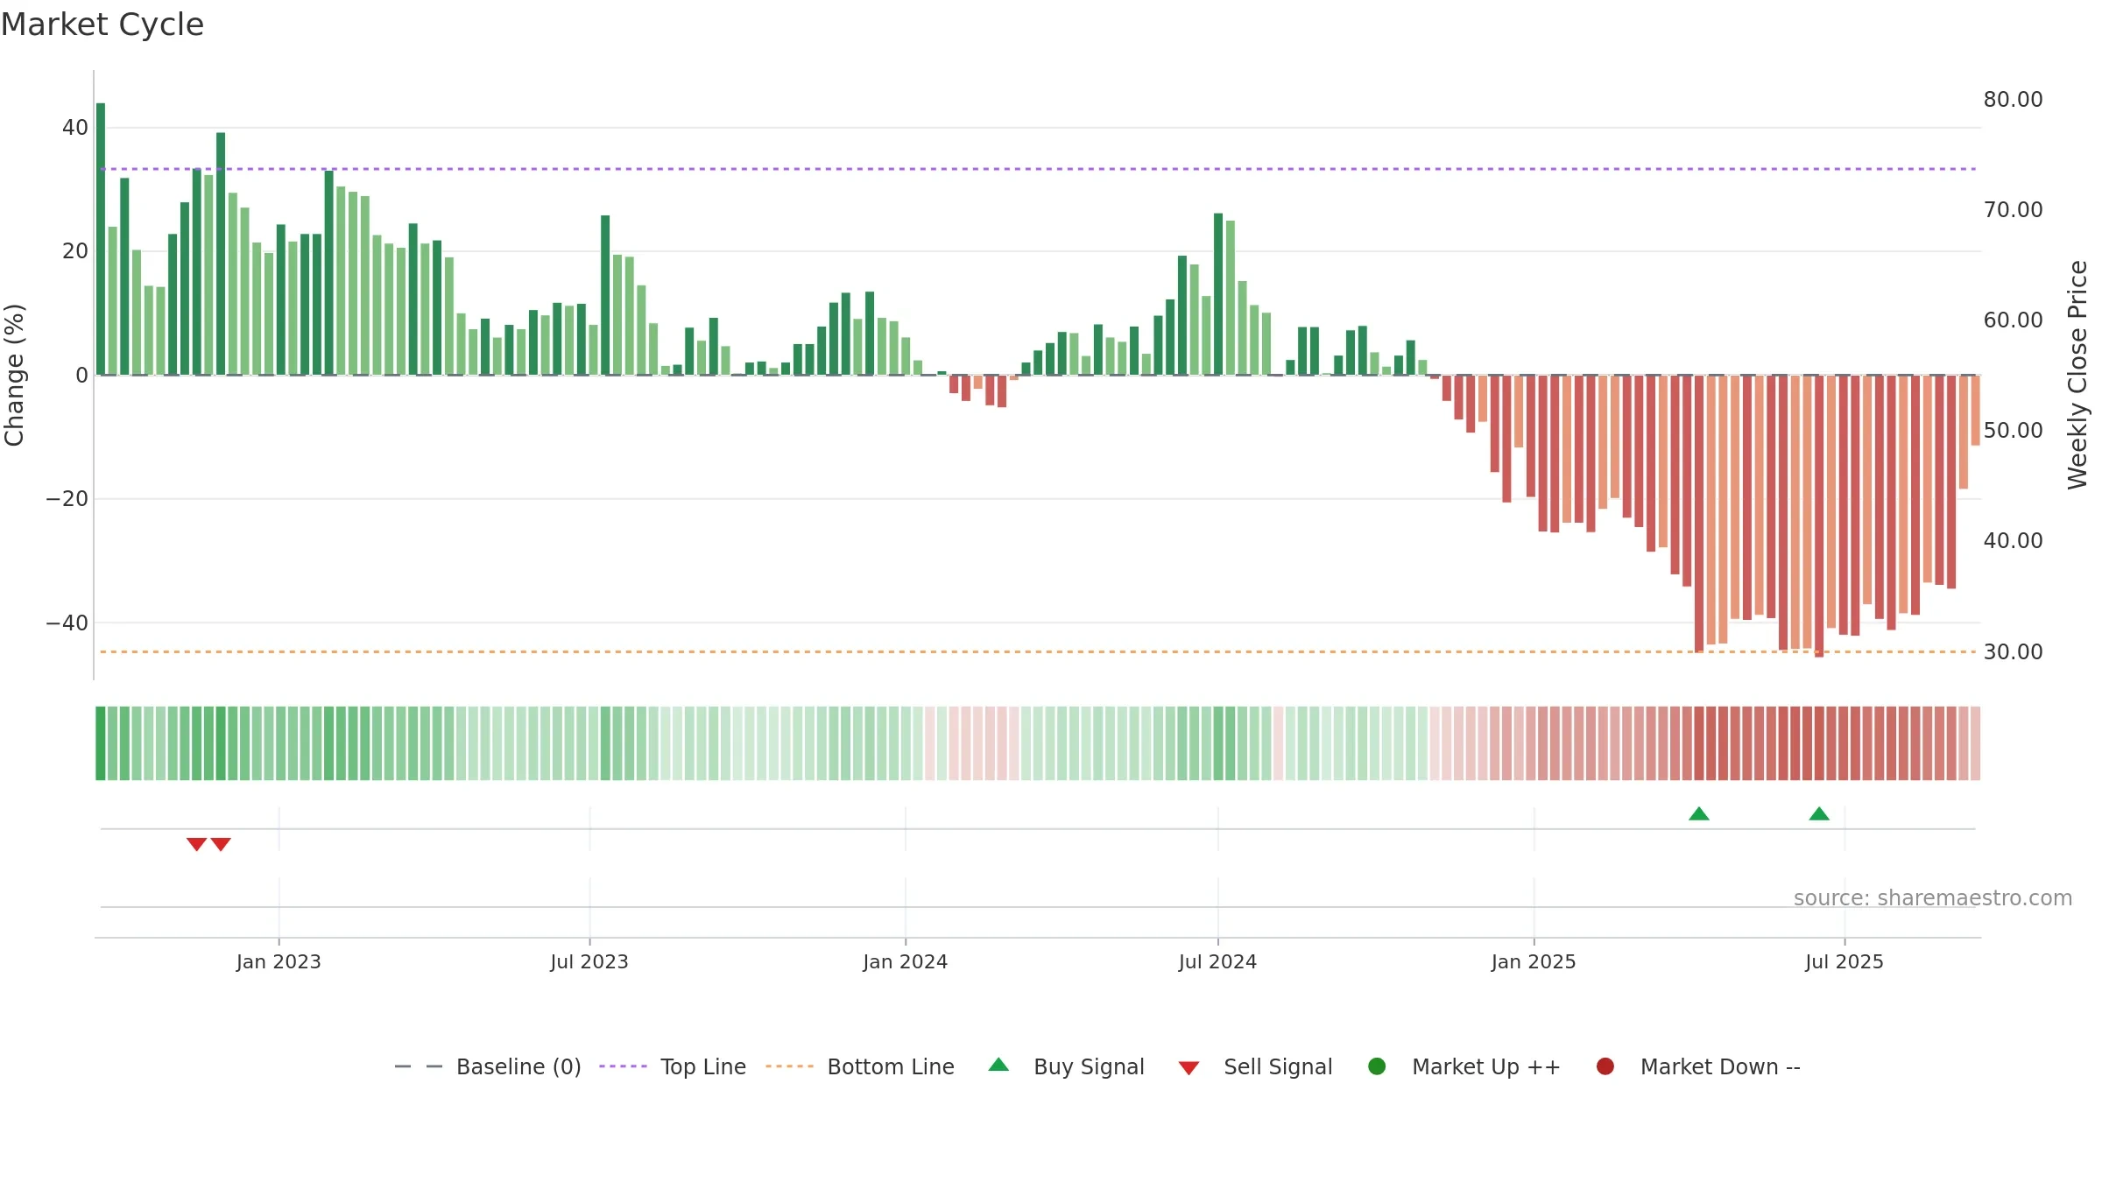
Task: Click the last pale red heatmap strip cell
Action: click(1975, 743)
